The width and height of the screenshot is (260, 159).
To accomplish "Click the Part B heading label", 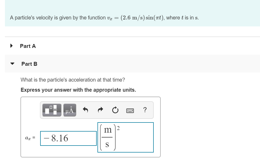I will click(29, 64).
